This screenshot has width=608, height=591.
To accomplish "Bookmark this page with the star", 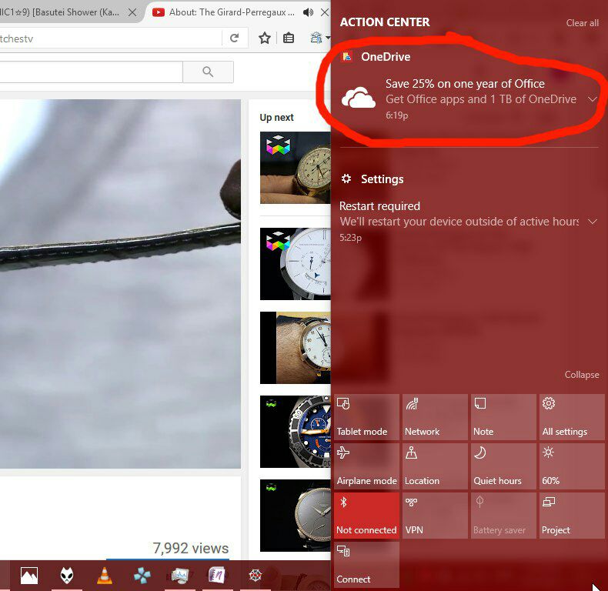I will click(x=265, y=38).
